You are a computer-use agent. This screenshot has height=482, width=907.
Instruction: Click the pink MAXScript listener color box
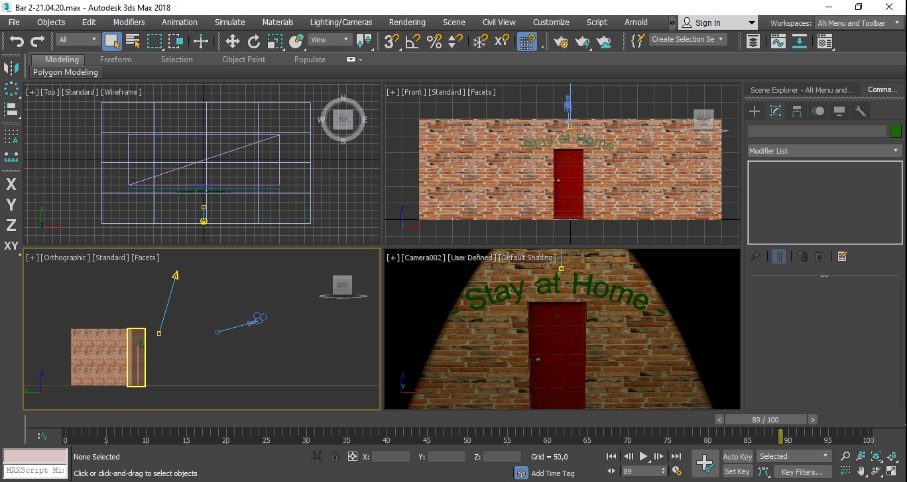pos(35,456)
